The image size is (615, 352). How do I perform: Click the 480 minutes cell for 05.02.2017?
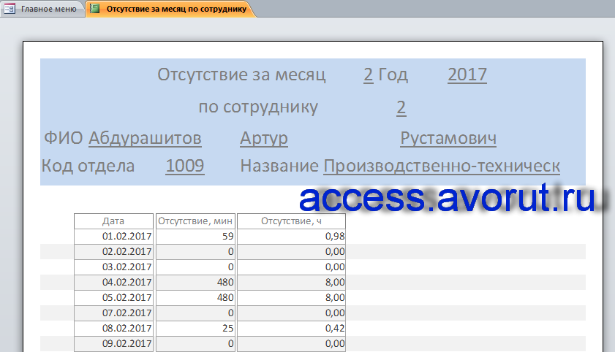tap(195, 297)
